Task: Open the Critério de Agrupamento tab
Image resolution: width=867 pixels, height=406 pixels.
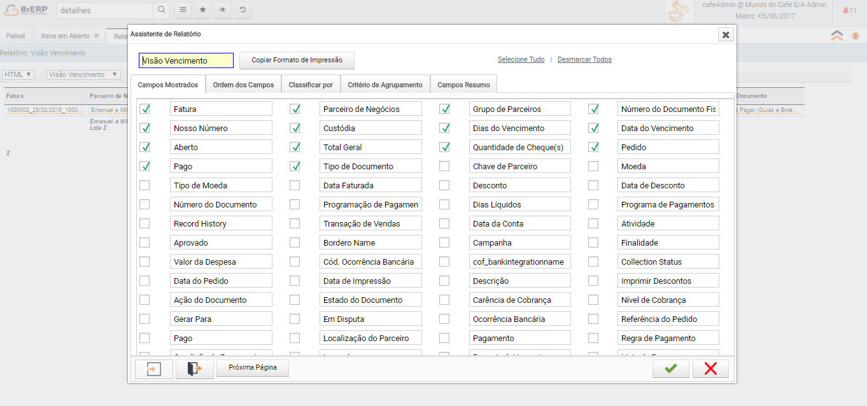Action: coord(385,85)
